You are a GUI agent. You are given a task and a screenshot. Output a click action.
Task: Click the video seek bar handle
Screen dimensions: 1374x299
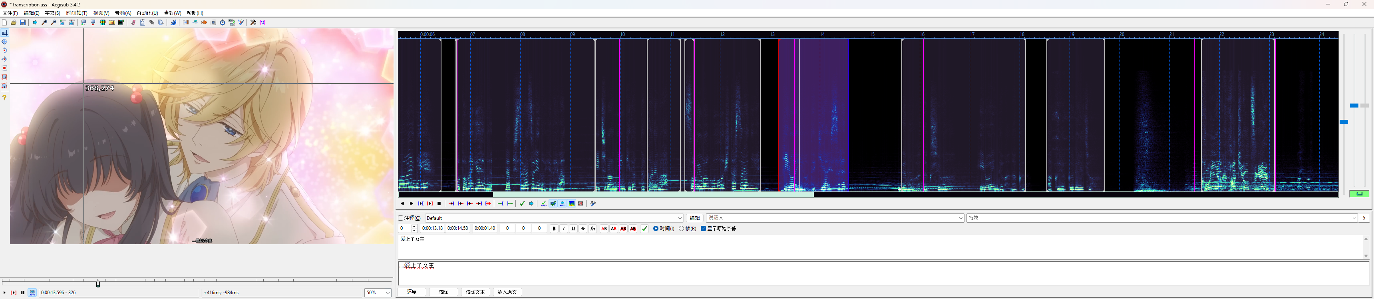coord(98,284)
